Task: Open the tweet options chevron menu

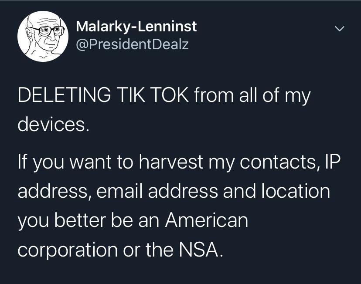Action: [x=339, y=29]
